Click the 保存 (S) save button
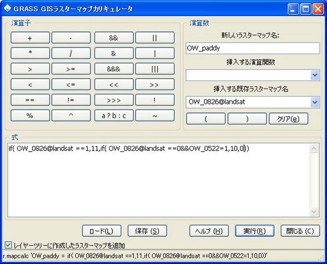Screen dimensions: 327x264 pyautogui.click(x=147, y=231)
